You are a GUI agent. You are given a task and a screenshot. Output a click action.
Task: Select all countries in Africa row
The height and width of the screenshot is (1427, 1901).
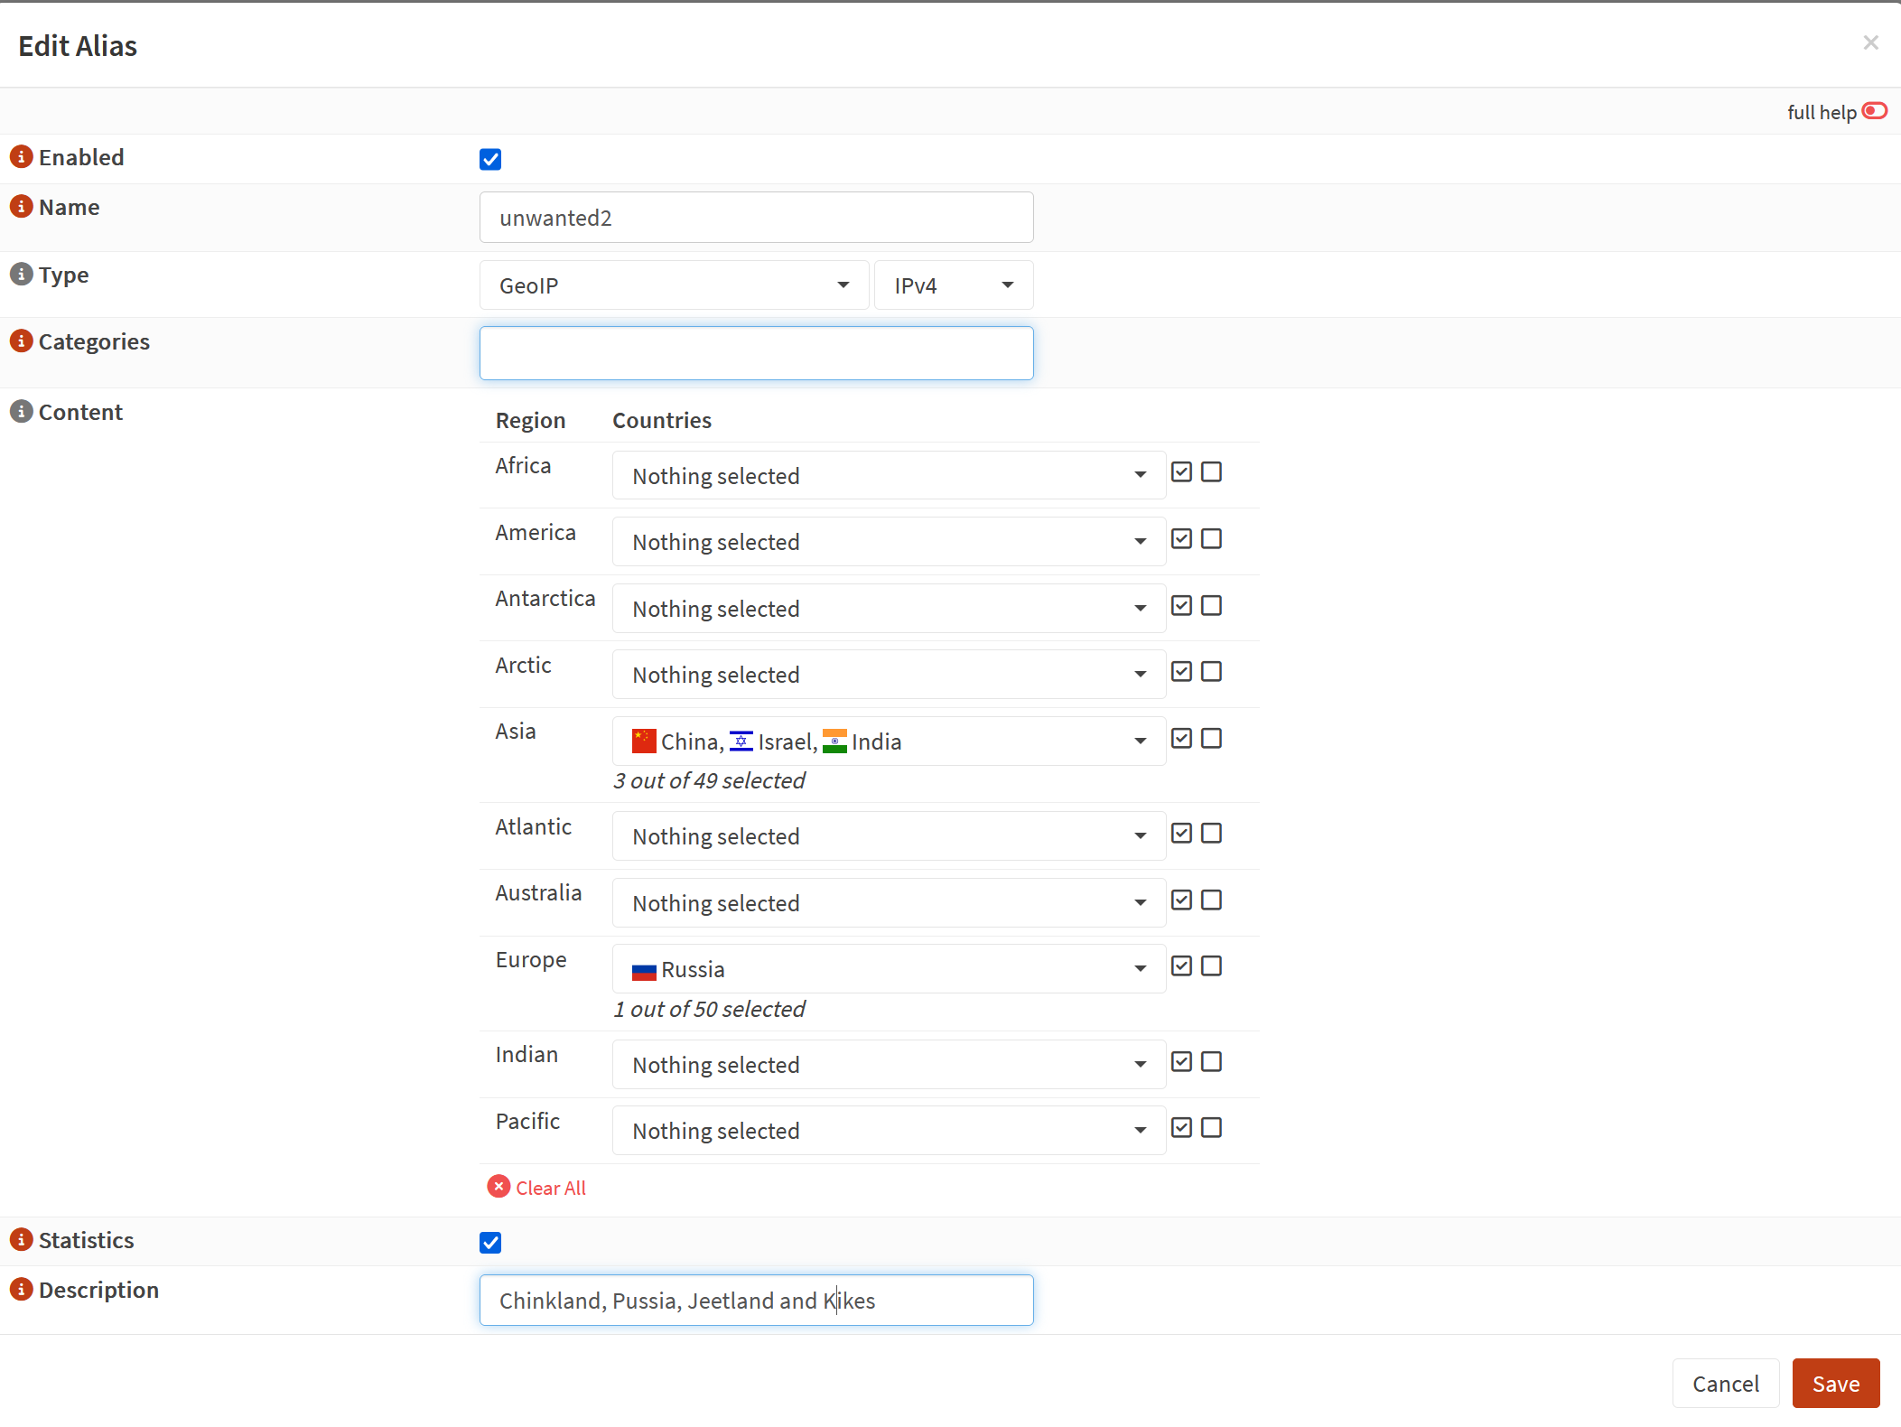[x=1181, y=472]
